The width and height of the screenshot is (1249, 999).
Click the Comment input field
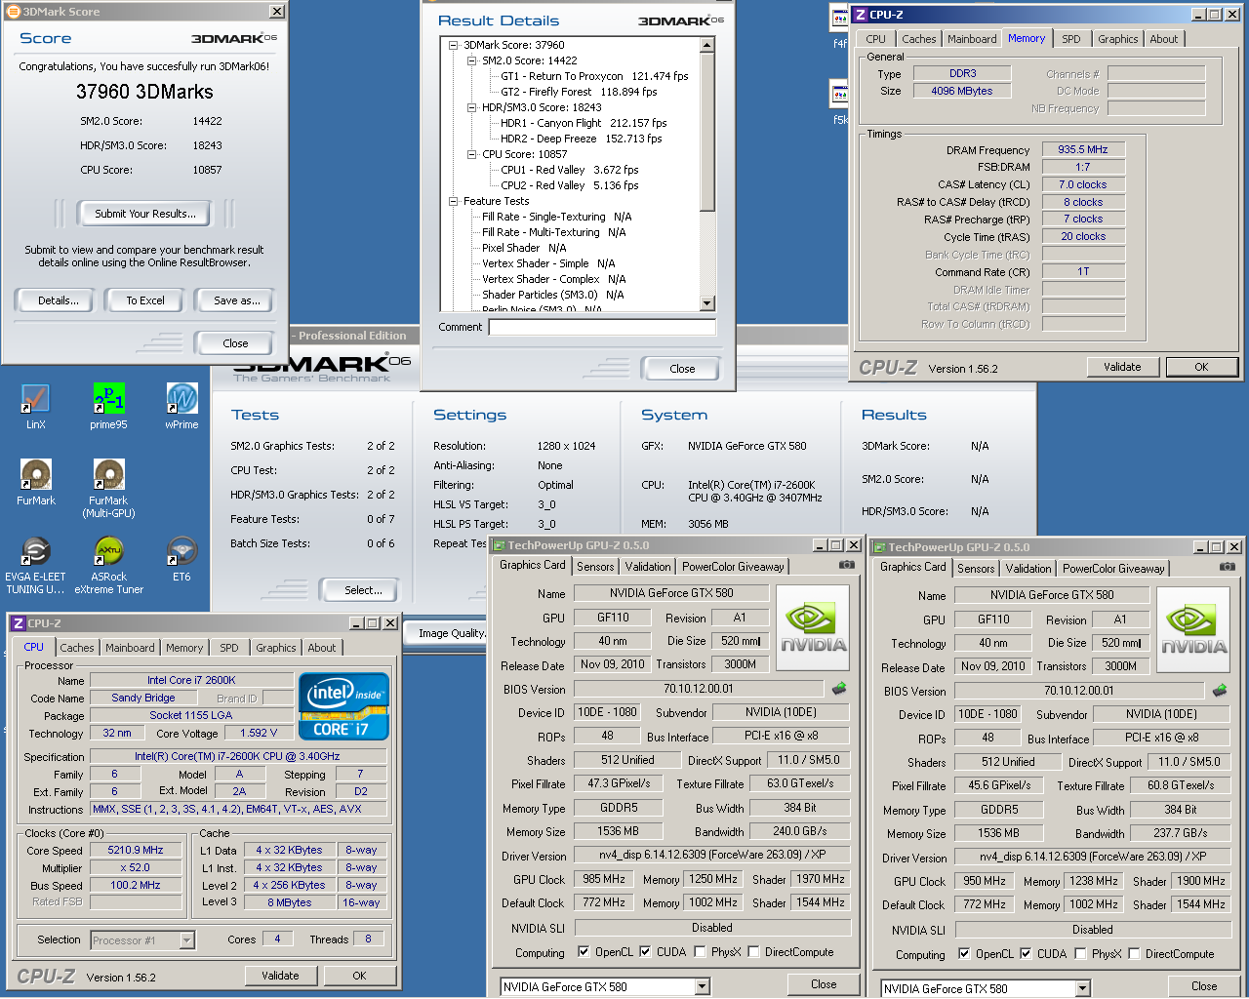[602, 327]
